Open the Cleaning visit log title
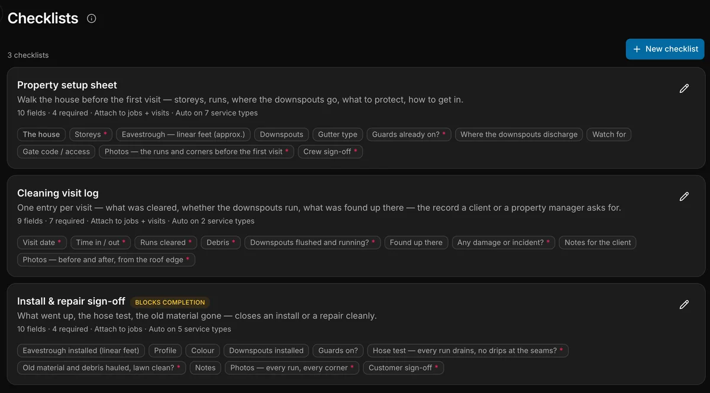Viewport: 710px width, 393px height. [x=58, y=193]
